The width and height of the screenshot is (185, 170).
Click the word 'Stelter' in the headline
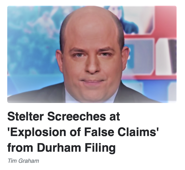coord(26,116)
